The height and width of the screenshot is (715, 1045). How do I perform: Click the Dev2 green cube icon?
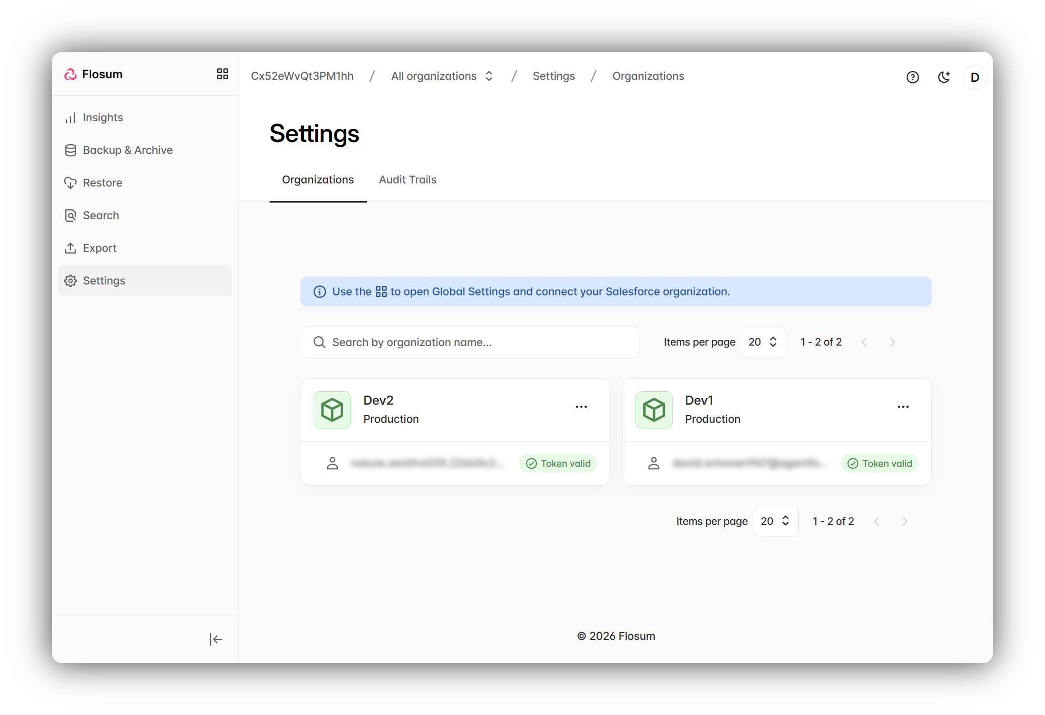332,410
